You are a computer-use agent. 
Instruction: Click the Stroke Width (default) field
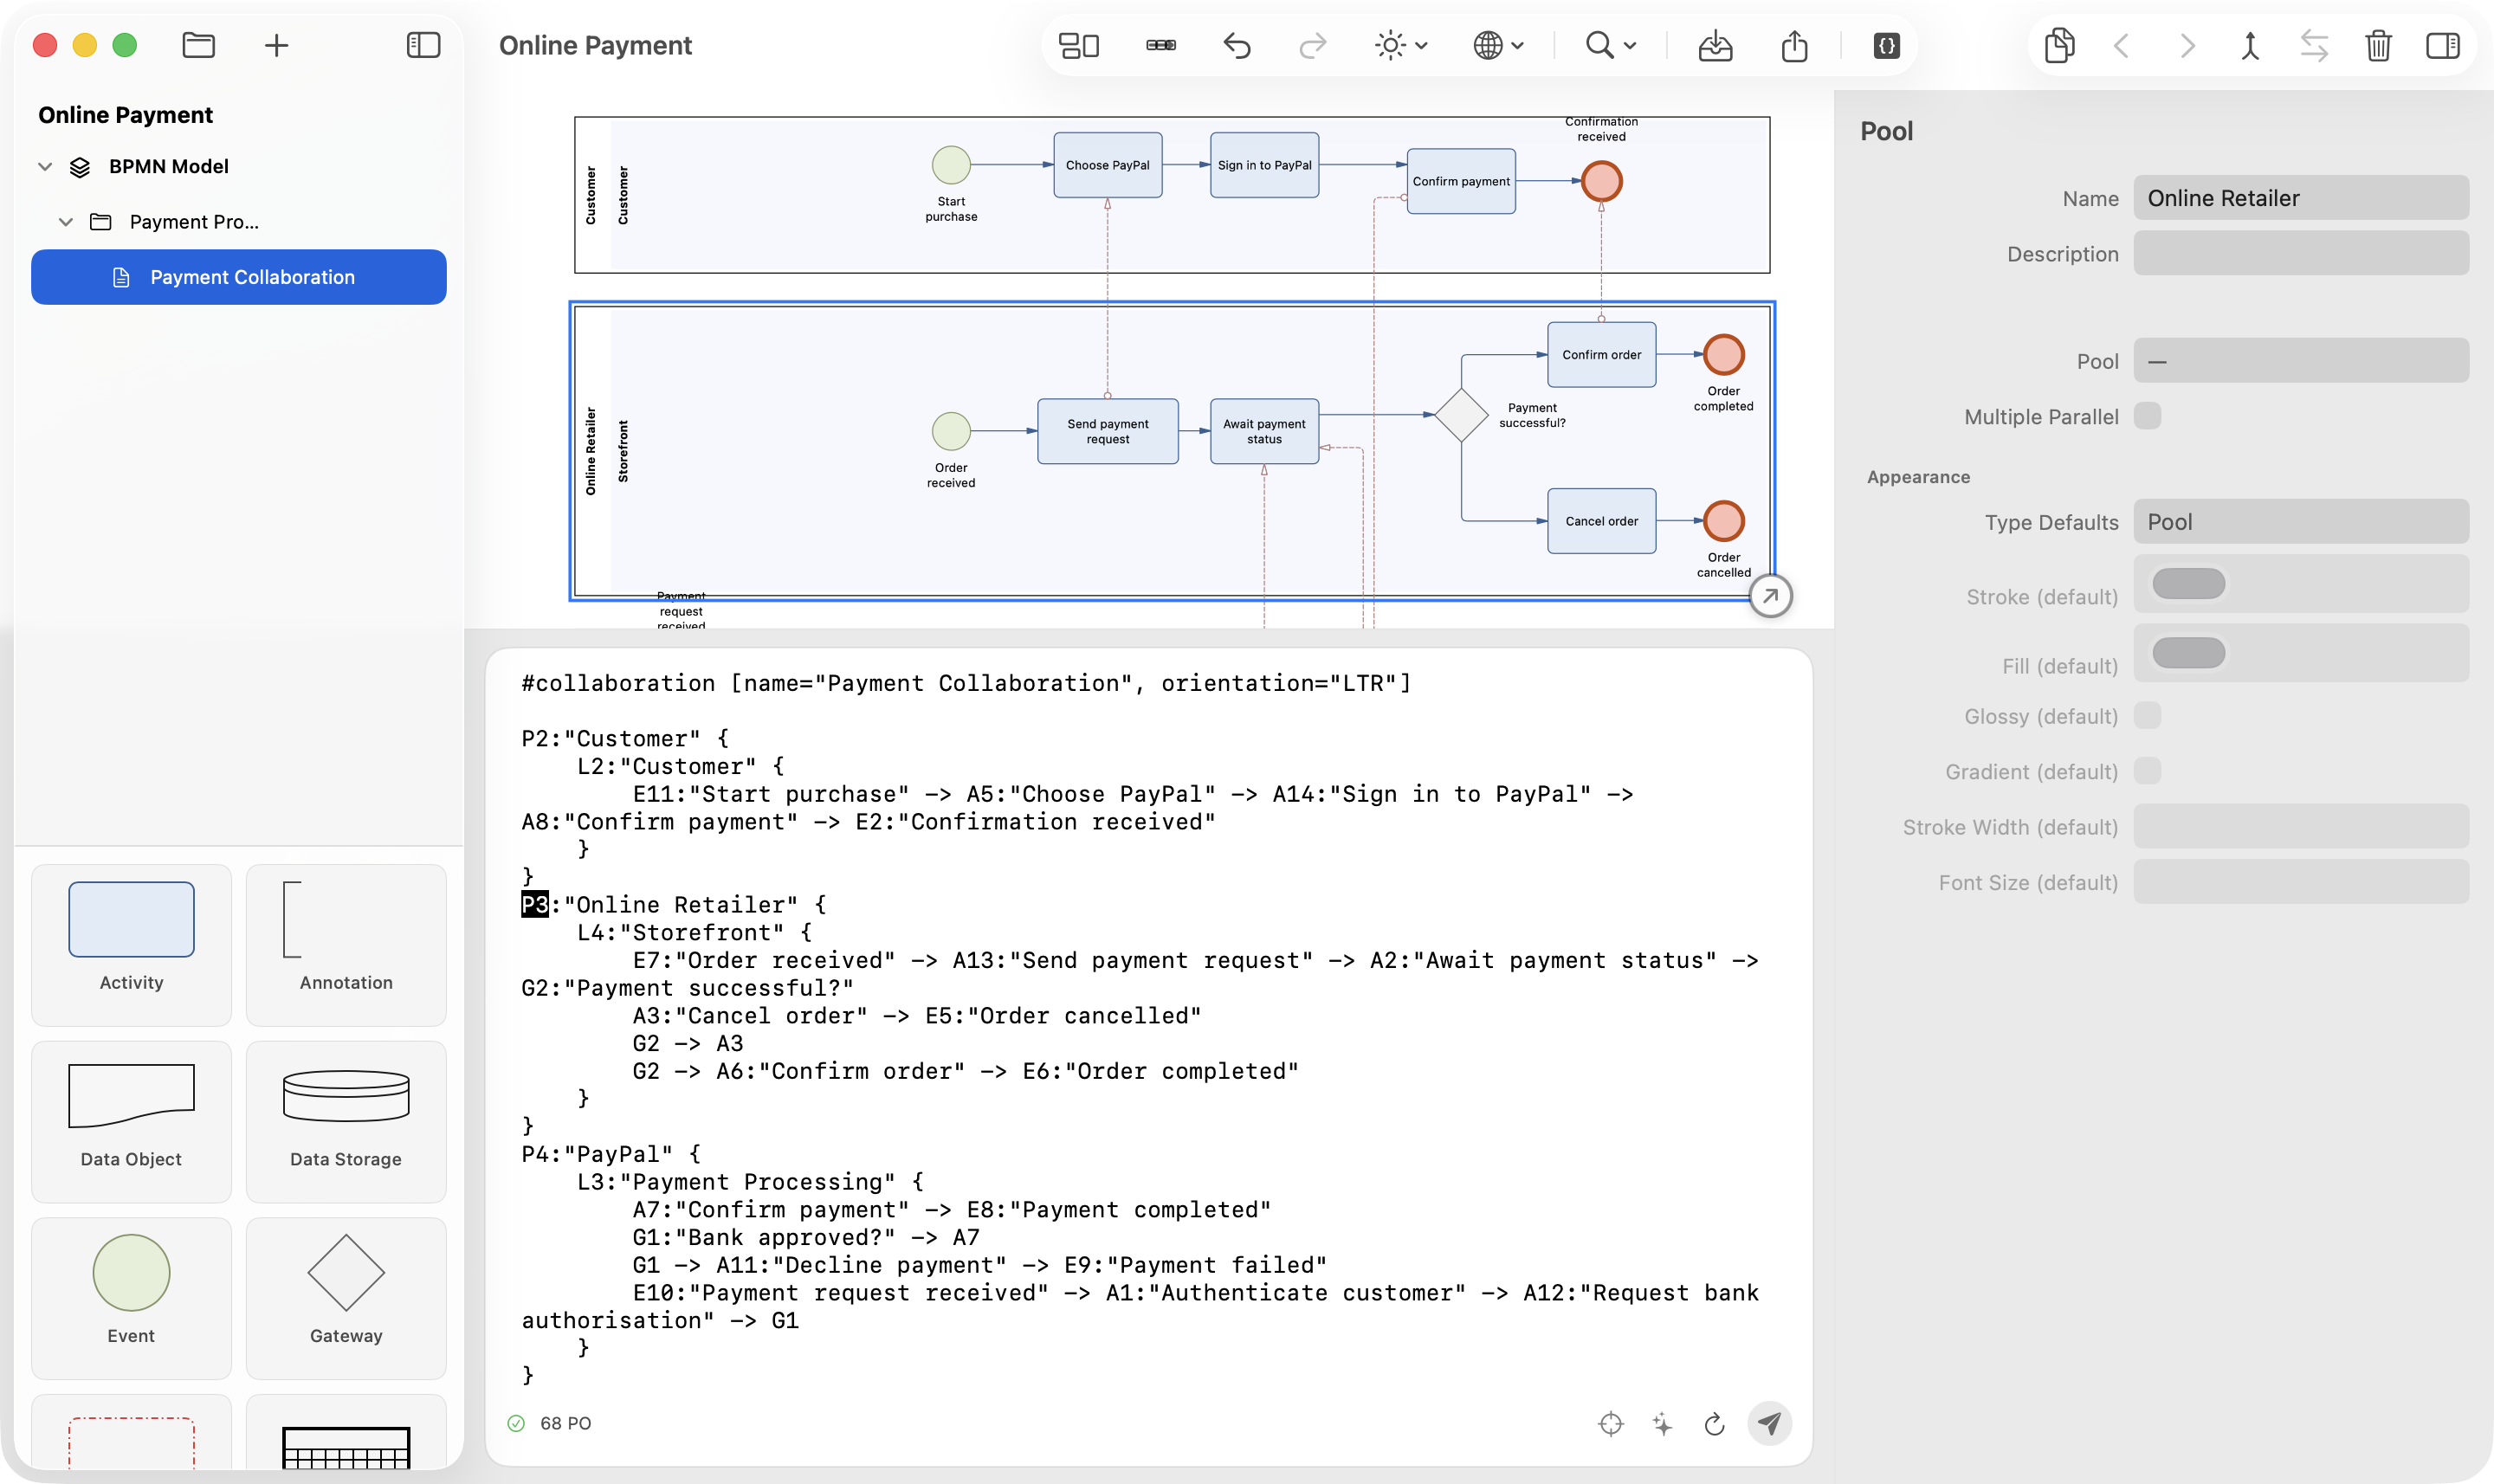click(x=2300, y=827)
